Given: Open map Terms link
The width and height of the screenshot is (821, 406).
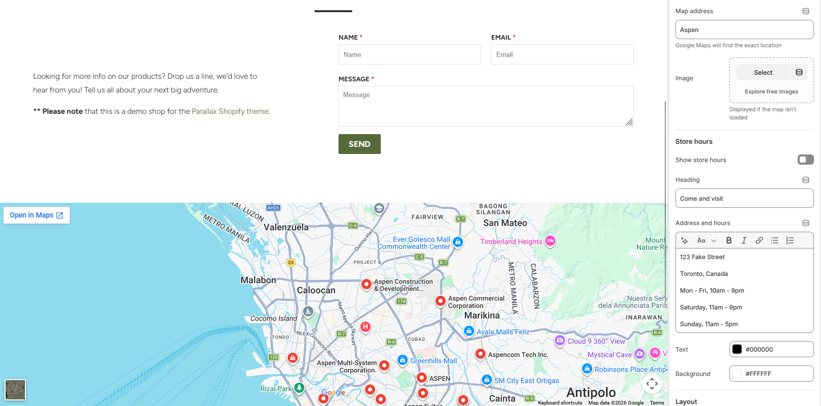Looking at the screenshot, I should pyautogui.click(x=657, y=402).
